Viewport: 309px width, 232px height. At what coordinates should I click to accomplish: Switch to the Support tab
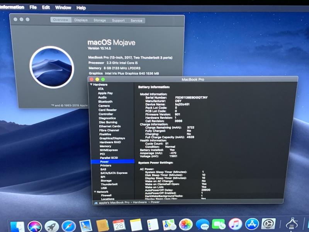tap(118, 20)
